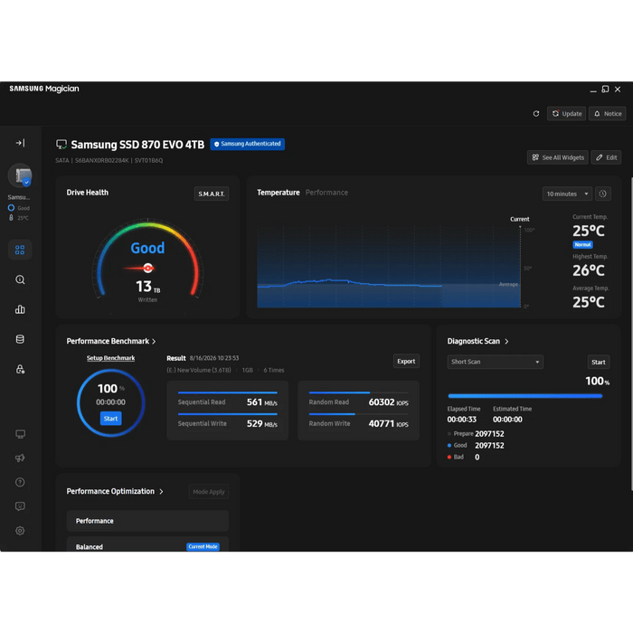This screenshot has height=633, width=633.
Task: Click the drive monitor icon beside drive name
Action: pos(61,144)
